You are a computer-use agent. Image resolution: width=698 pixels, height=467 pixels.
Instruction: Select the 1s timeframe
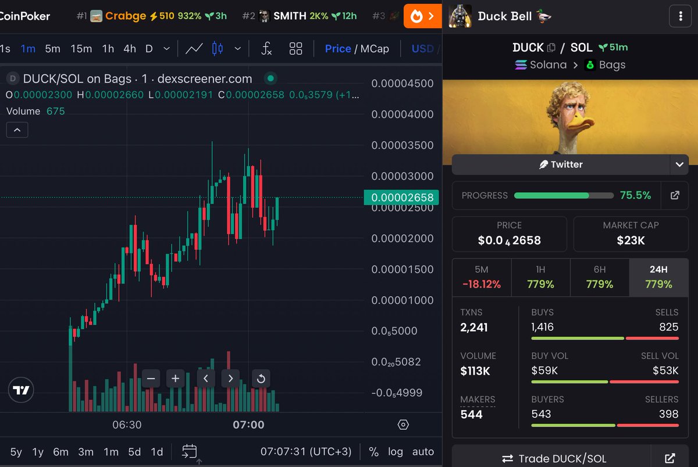click(5, 49)
